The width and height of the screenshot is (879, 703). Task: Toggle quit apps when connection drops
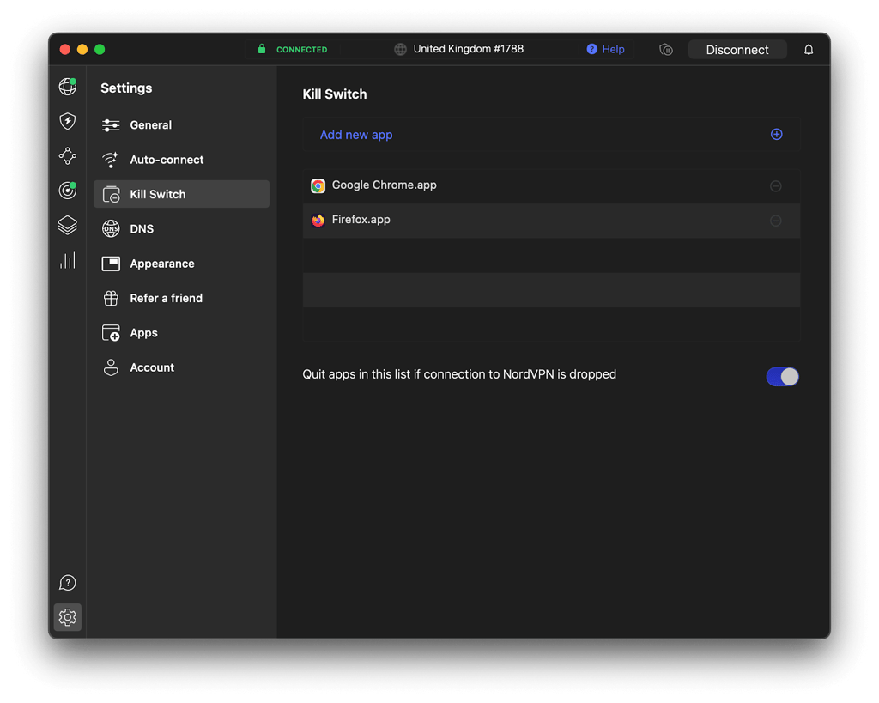[x=783, y=377]
